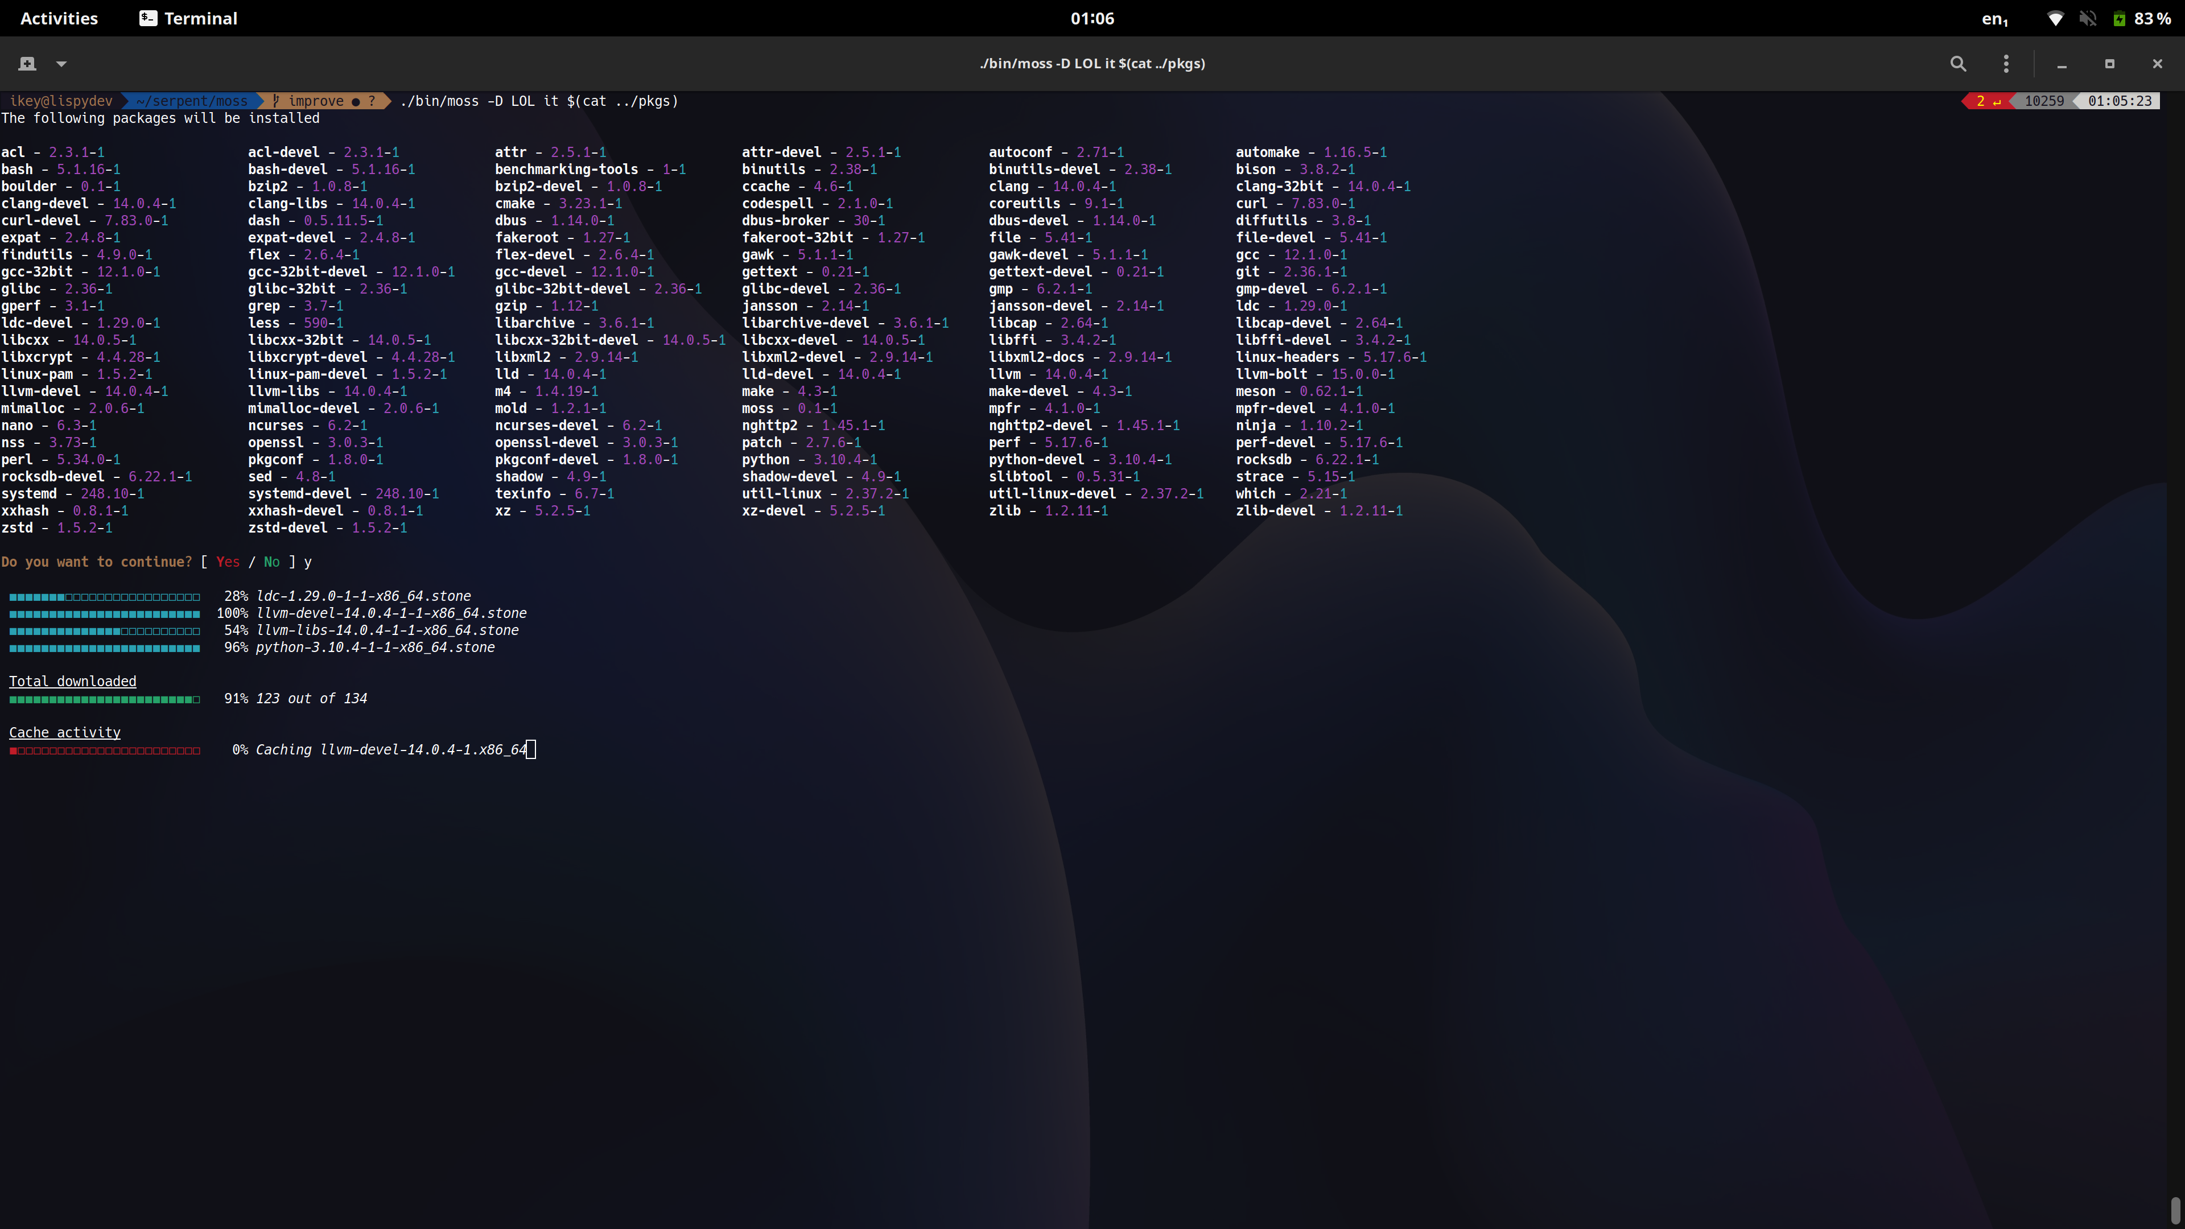Click the 'automake' package entry
Screen dimensions: 2185x1229
[1310, 152]
